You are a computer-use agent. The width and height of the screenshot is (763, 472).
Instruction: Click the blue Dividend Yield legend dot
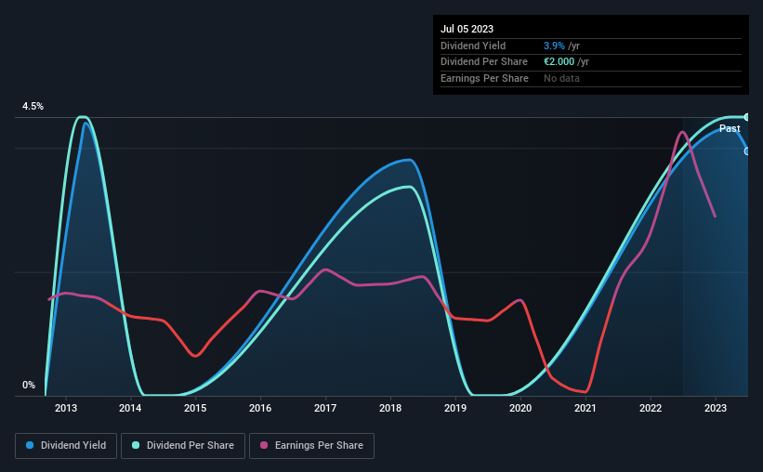(30, 445)
